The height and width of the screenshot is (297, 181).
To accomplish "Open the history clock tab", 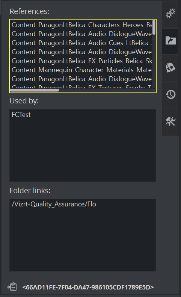I will [x=170, y=94].
